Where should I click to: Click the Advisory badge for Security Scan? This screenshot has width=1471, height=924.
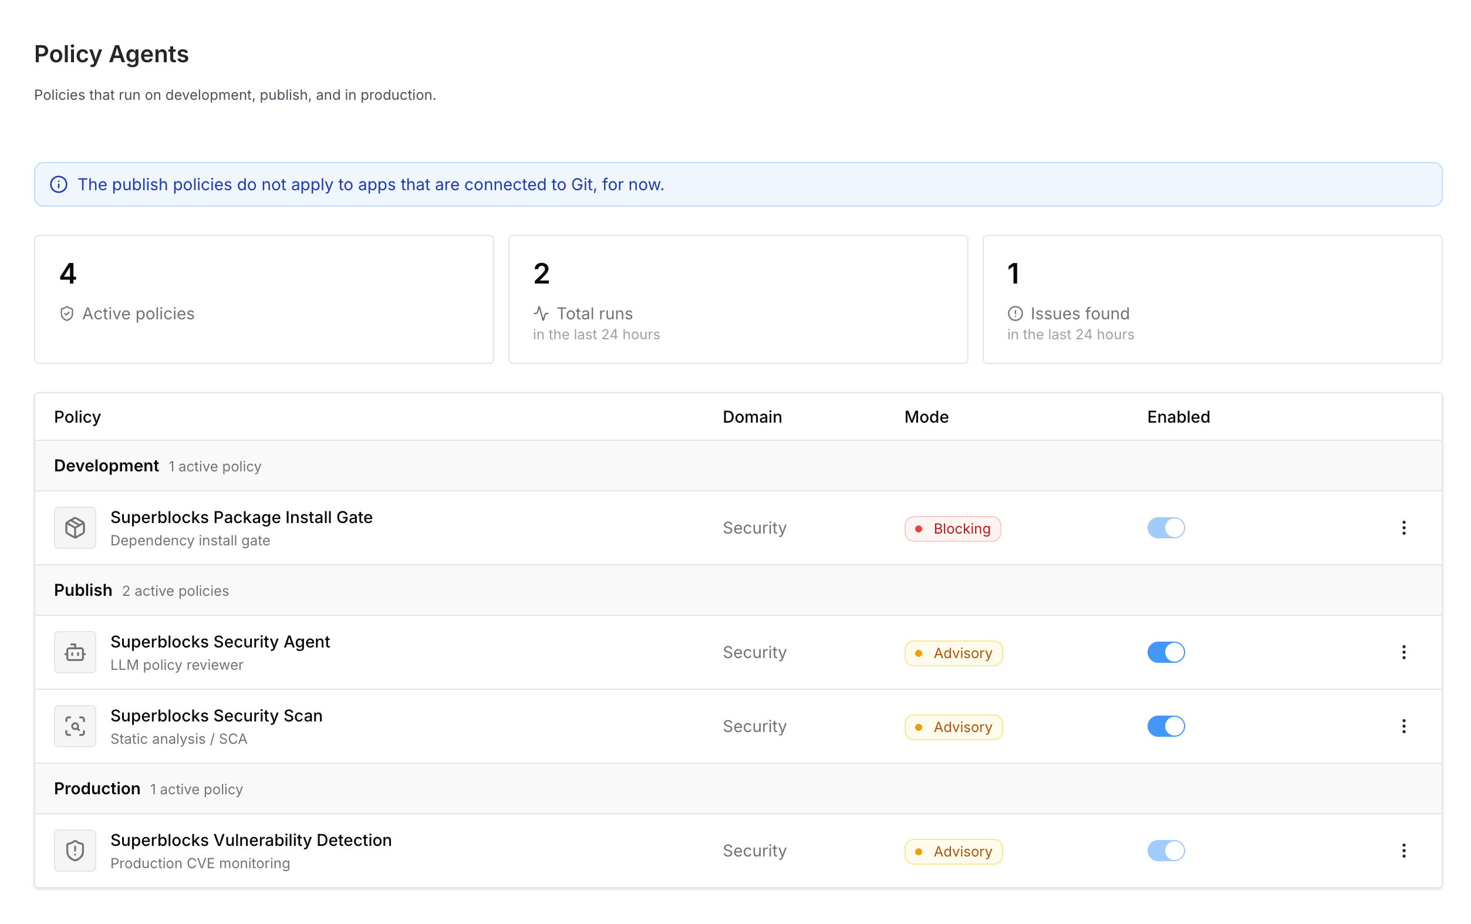point(954,727)
